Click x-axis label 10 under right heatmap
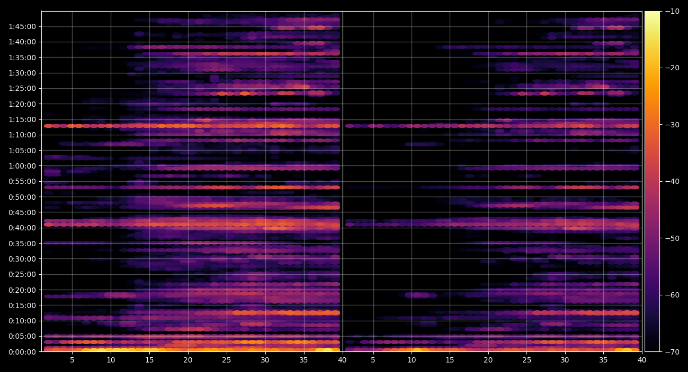Image resolution: width=688 pixels, height=372 pixels. [x=412, y=360]
